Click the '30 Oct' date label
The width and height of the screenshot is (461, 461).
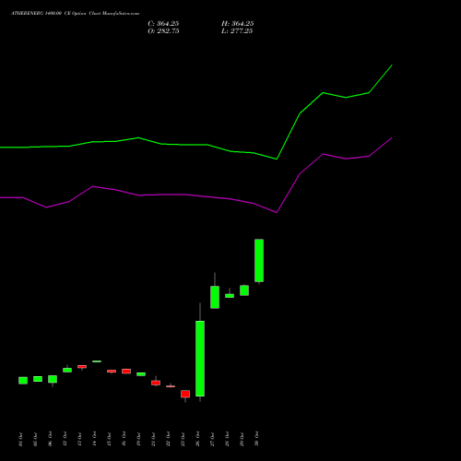pos(256,439)
